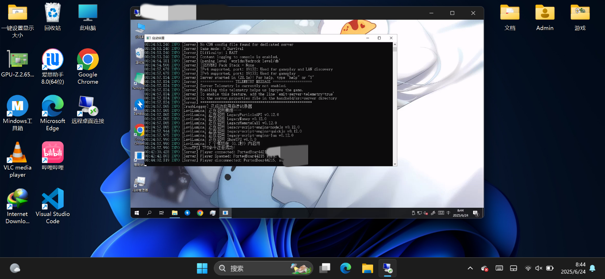Open the Recycle Bin (回收站) on the local desktop
The image size is (605, 279).
(x=53, y=17)
